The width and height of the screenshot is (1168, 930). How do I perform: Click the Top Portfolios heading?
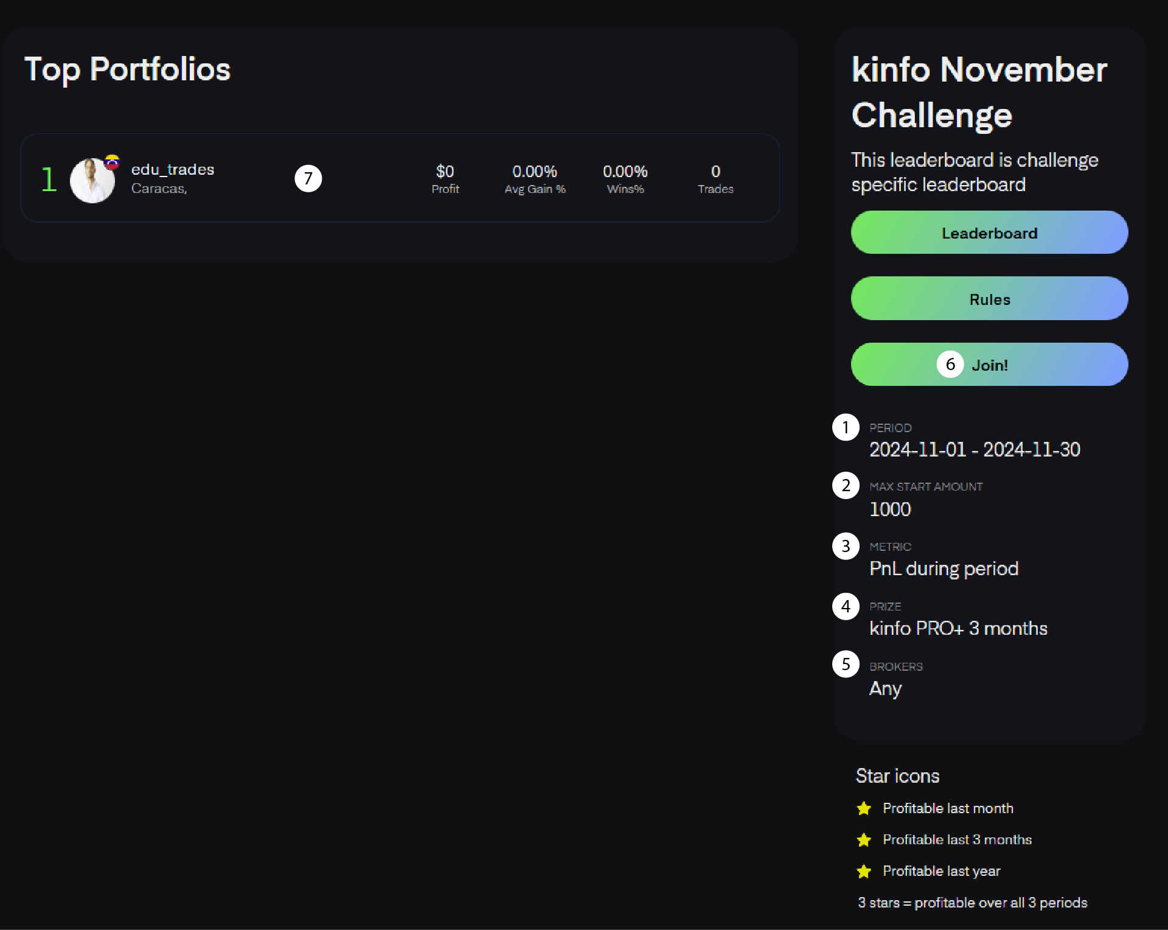pos(127,69)
